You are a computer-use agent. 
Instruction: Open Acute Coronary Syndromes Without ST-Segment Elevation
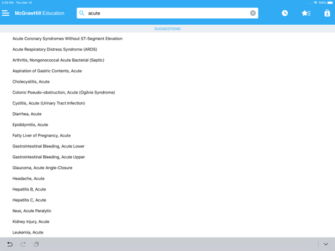point(67,39)
